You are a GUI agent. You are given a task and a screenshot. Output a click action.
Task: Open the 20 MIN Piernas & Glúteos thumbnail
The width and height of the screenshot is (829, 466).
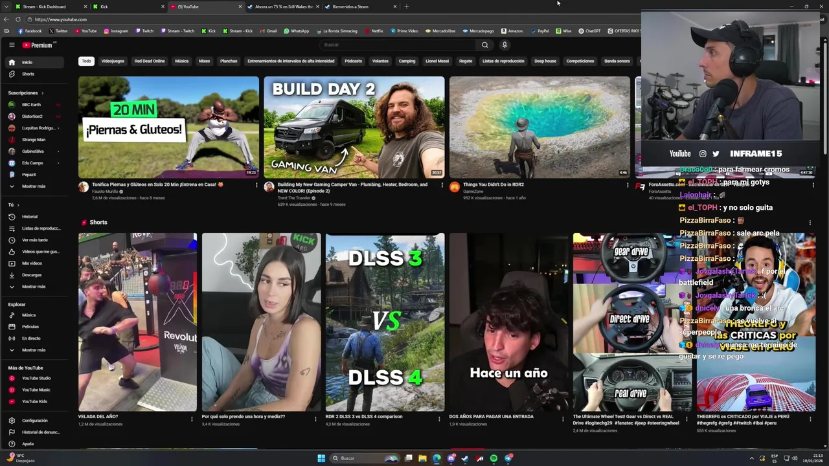tap(168, 127)
